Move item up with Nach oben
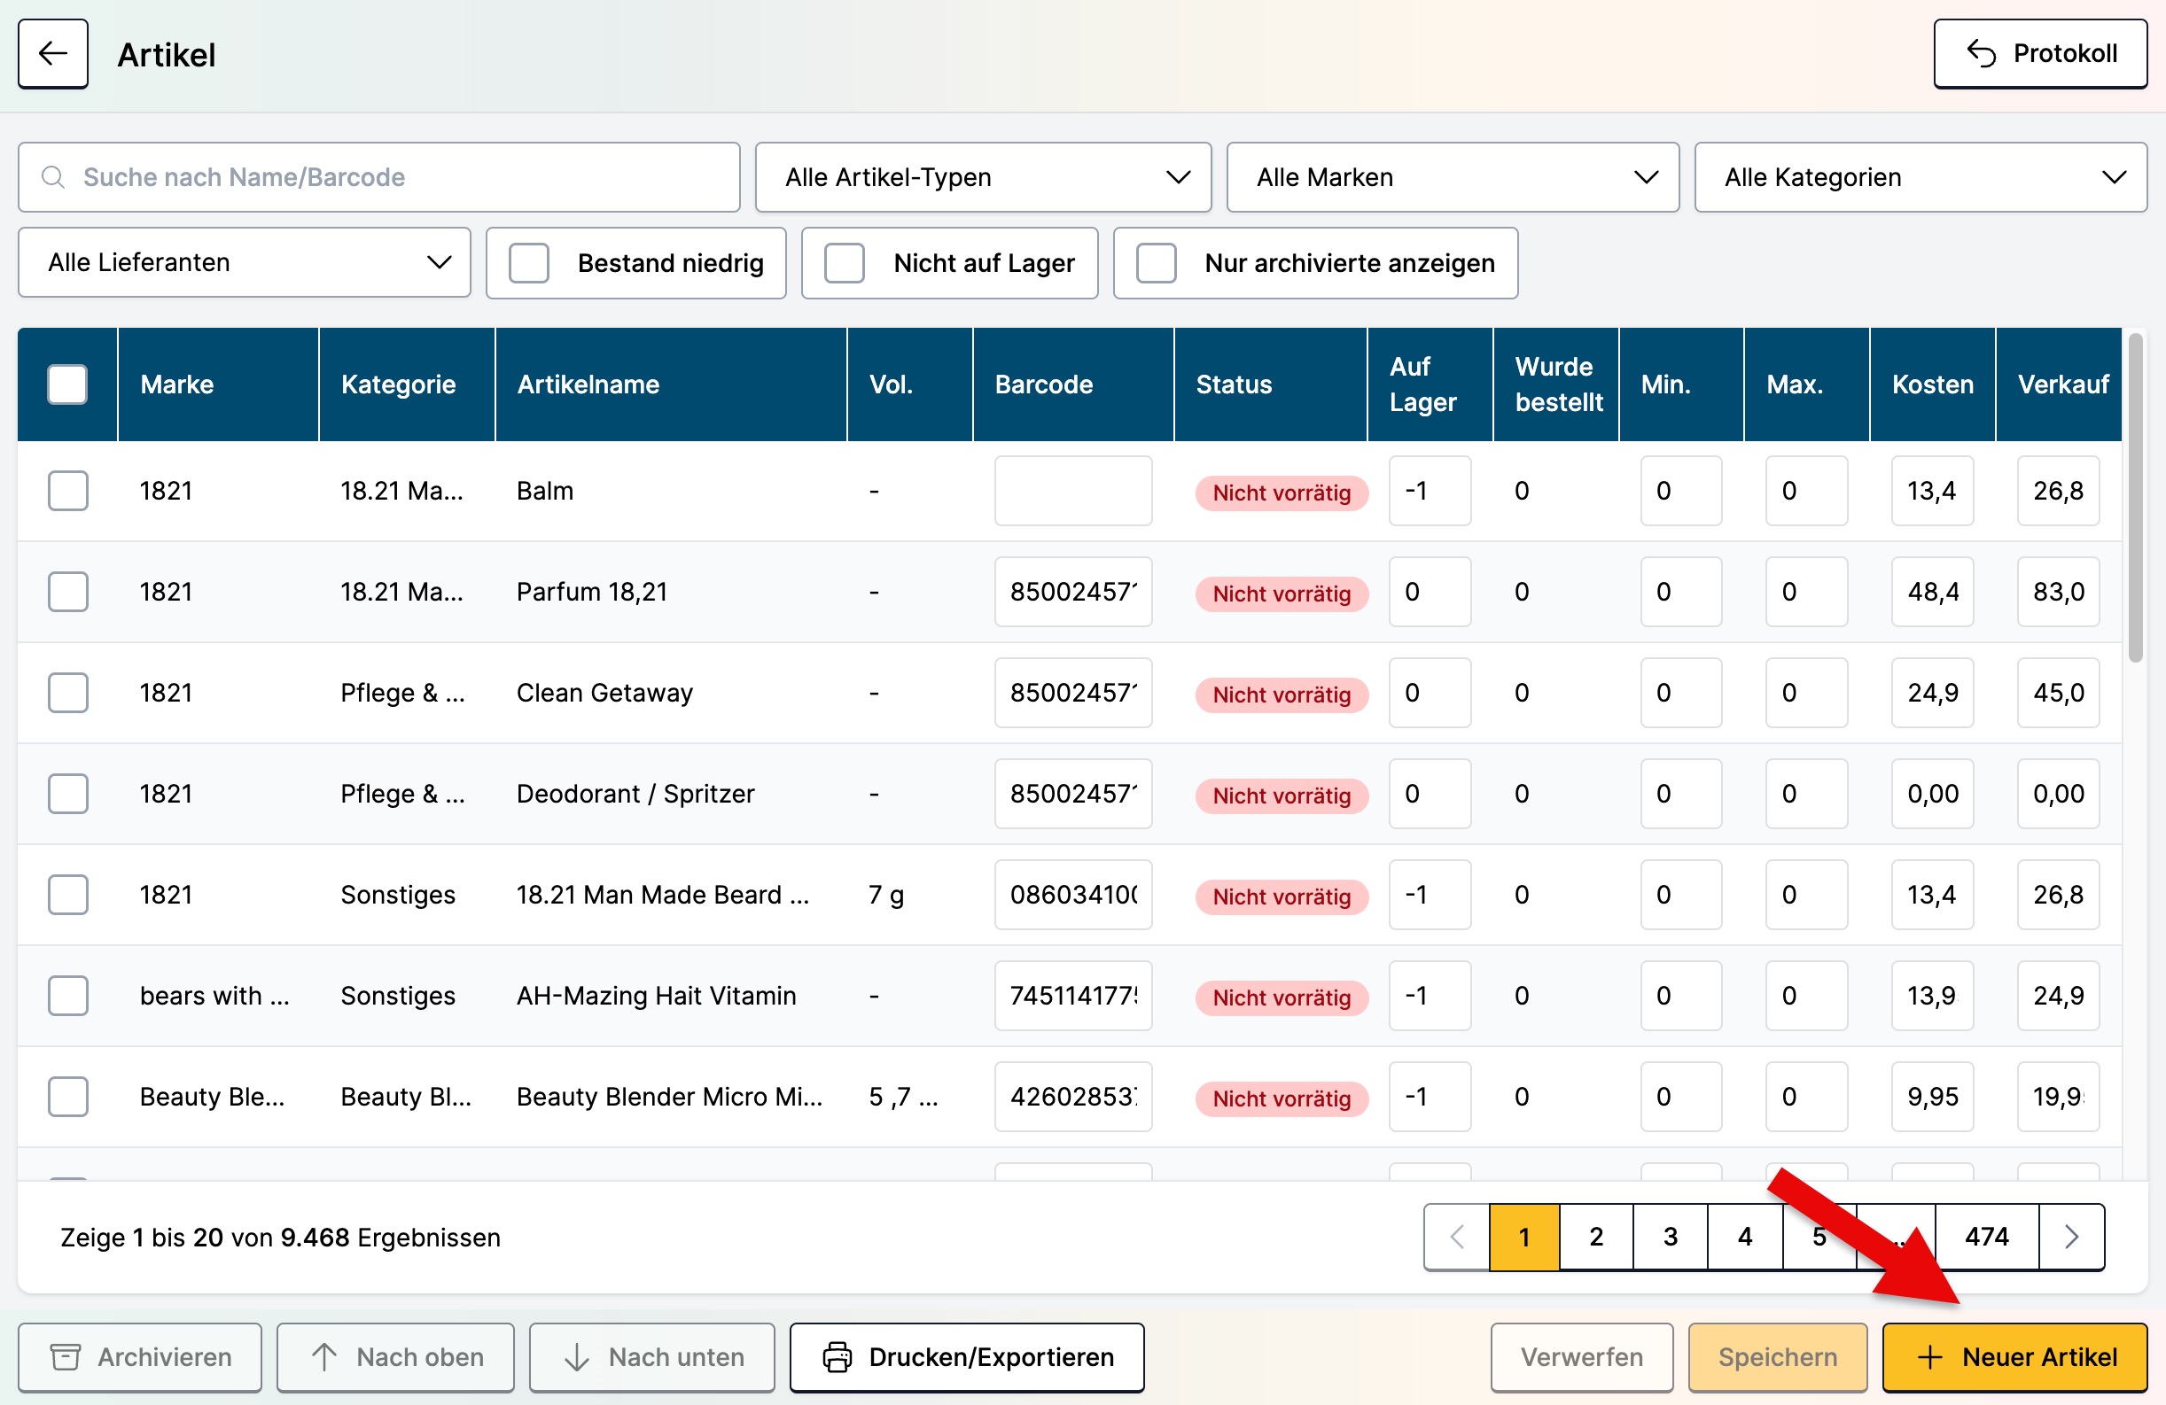Image resolution: width=2166 pixels, height=1405 pixels. (x=395, y=1357)
